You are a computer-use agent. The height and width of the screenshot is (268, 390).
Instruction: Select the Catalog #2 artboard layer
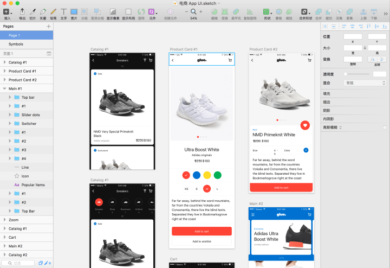click(27, 255)
